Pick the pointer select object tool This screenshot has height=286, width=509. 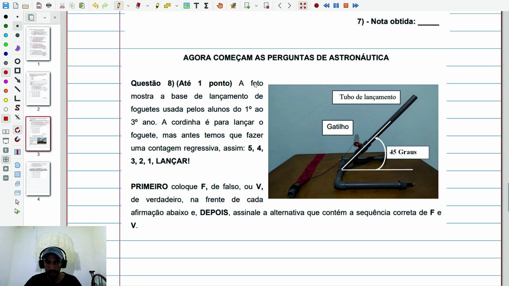click(x=17, y=202)
